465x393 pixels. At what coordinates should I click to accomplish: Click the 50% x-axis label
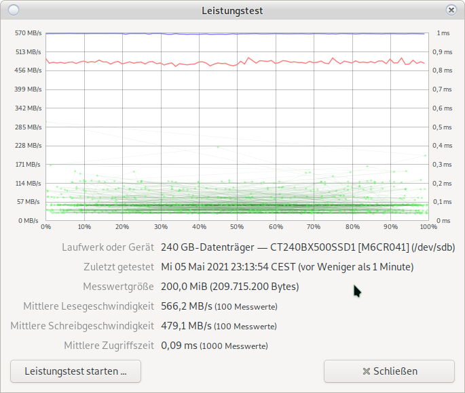pyautogui.click(x=237, y=227)
